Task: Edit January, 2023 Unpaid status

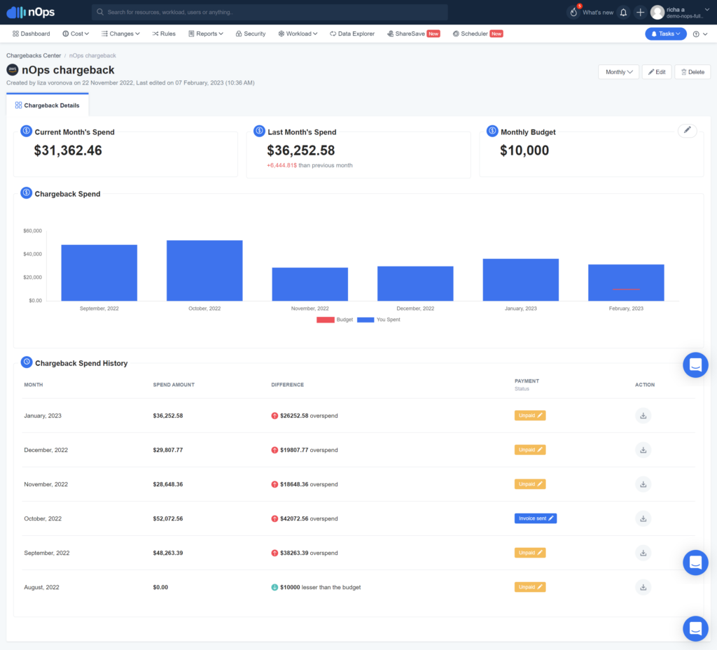Action: (530, 416)
